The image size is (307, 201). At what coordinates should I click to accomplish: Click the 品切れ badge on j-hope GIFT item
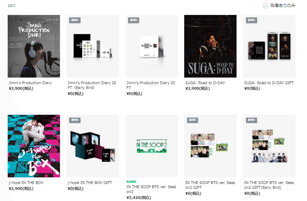[75, 120]
